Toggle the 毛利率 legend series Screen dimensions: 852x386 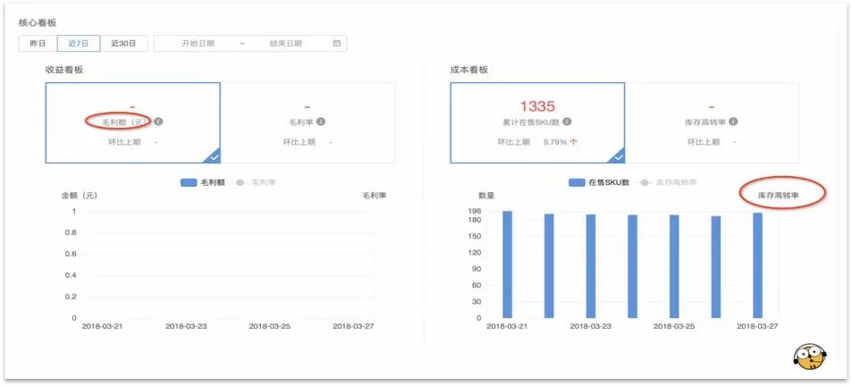pos(254,182)
